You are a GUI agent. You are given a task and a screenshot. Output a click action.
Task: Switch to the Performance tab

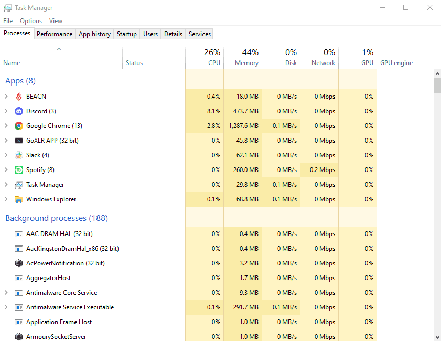pos(55,34)
